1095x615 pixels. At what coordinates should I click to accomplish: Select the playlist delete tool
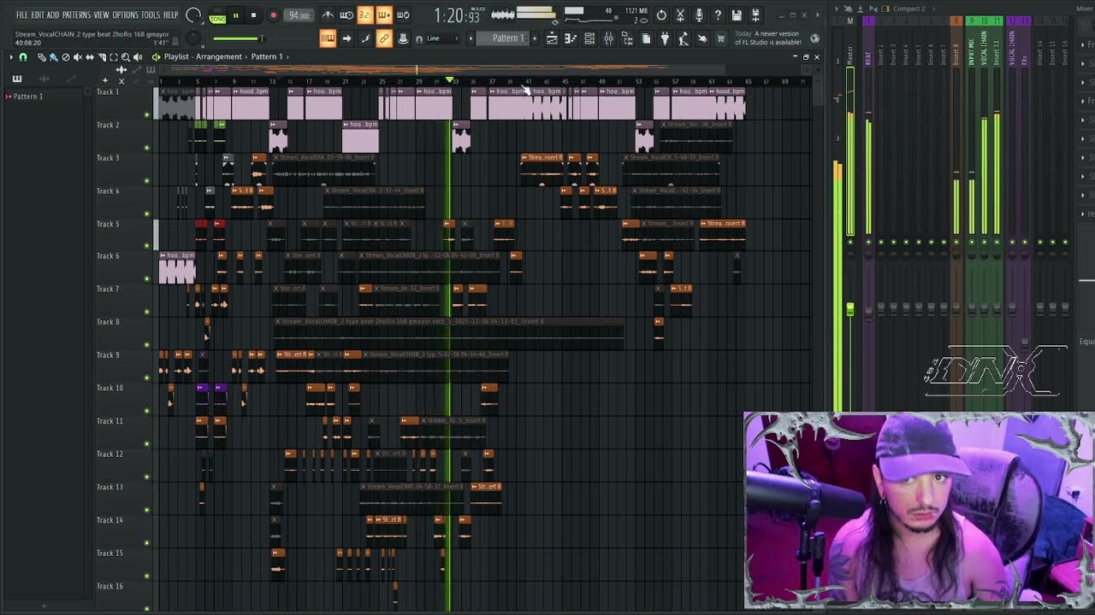(x=66, y=57)
